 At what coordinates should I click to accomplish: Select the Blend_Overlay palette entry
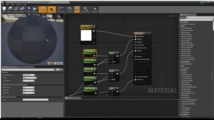pyautogui.click(x=186, y=49)
